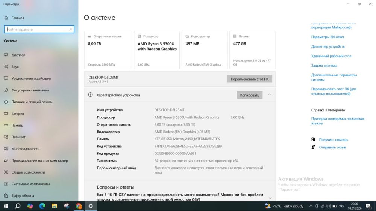The width and height of the screenshot is (376, 211).
Task: Open Дополнительные параметры системы link
Action: click(334, 77)
